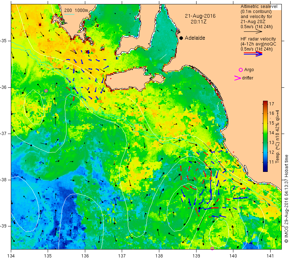The width and height of the screenshot is (289, 260).
Task: Click the '12' tick on the temperature scale
Action: (x=272, y=152)
